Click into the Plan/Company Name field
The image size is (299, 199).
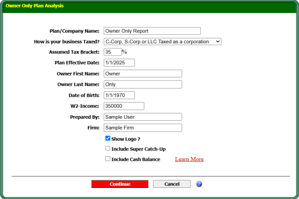click(152, 31)
